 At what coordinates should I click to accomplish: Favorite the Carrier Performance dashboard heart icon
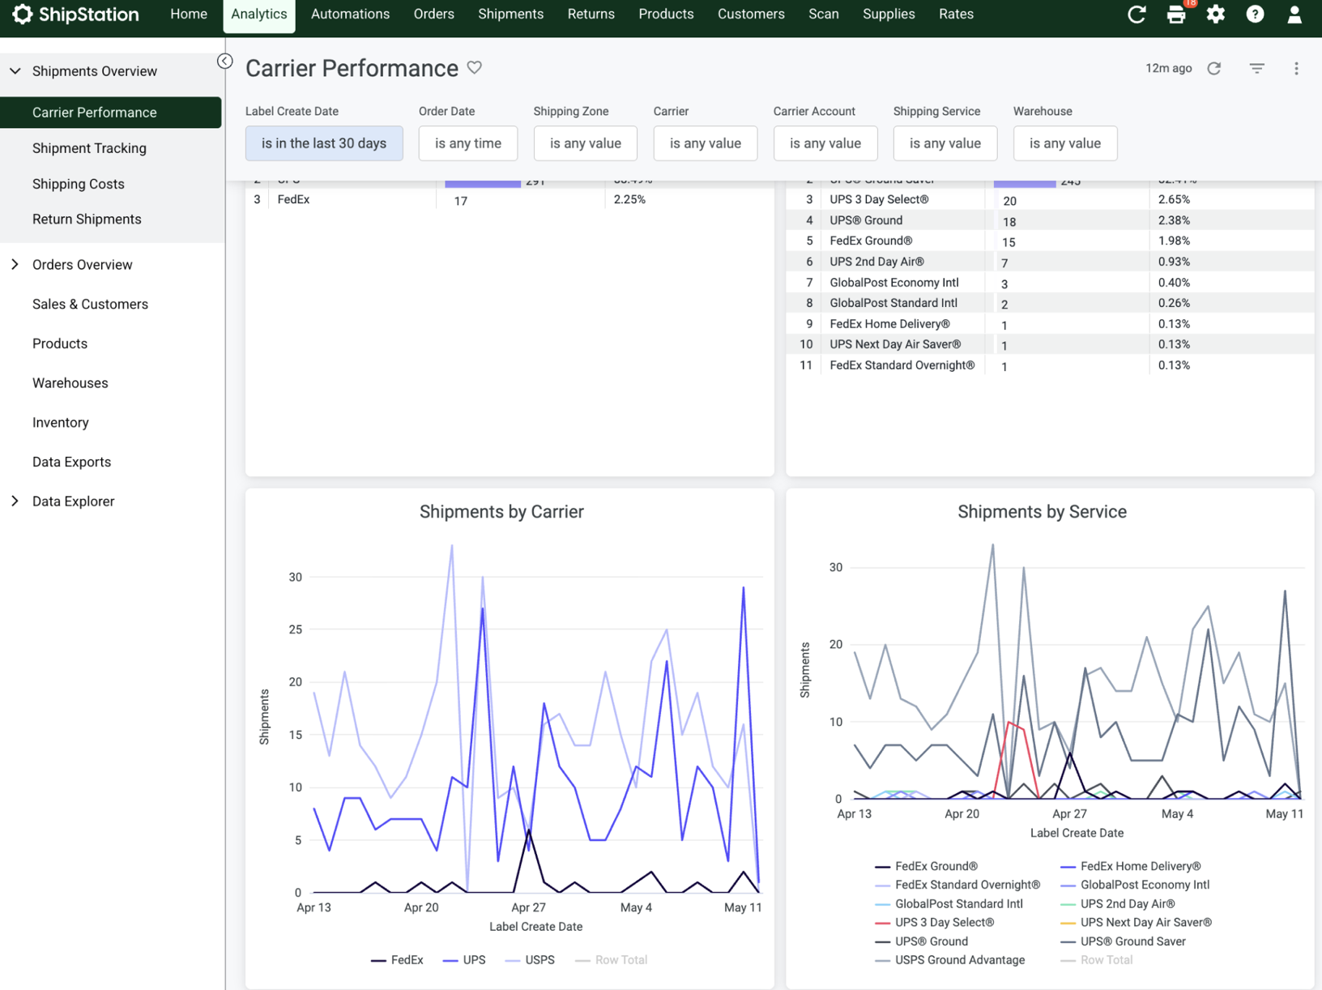coord(475,68)
